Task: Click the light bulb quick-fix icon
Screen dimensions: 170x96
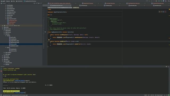Action: click(x=49, y=40)
